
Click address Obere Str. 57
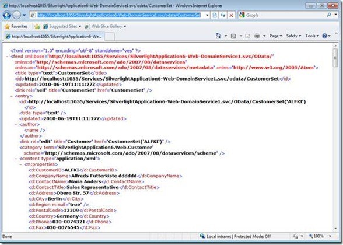72,193
